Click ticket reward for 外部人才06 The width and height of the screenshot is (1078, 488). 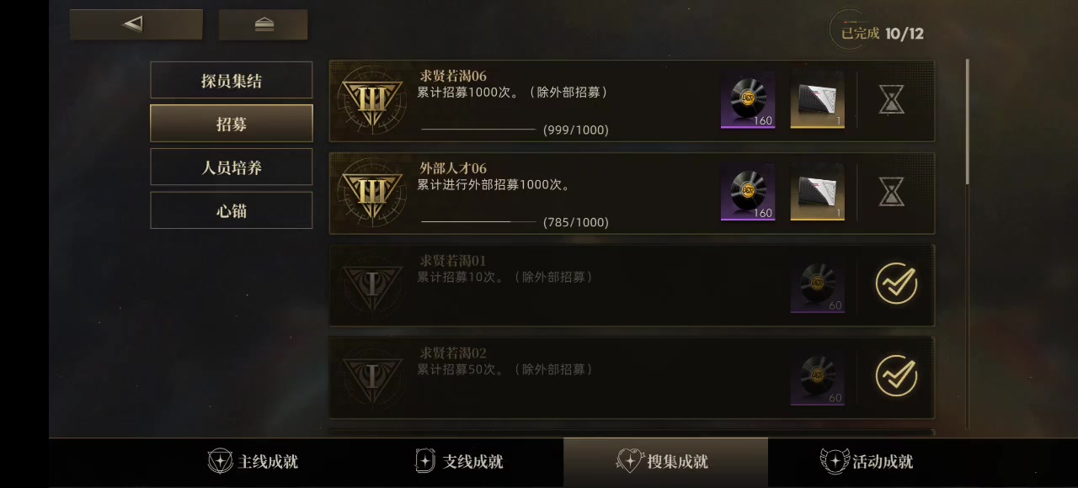(x=818, y=193)
